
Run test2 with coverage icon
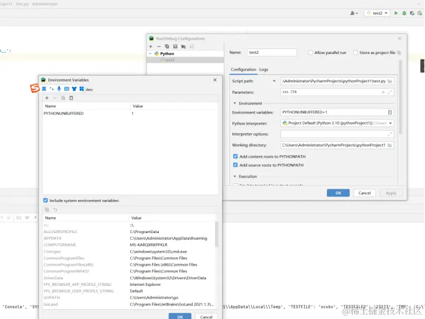(412, 13)
